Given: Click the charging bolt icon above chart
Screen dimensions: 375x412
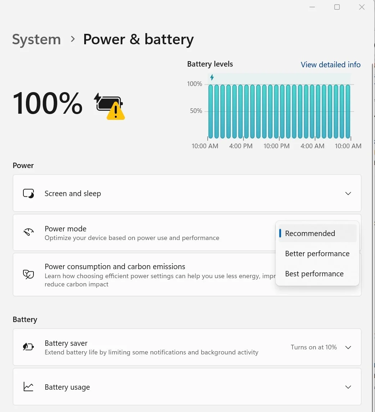Looking at the screenshot, I should point(212,77).
